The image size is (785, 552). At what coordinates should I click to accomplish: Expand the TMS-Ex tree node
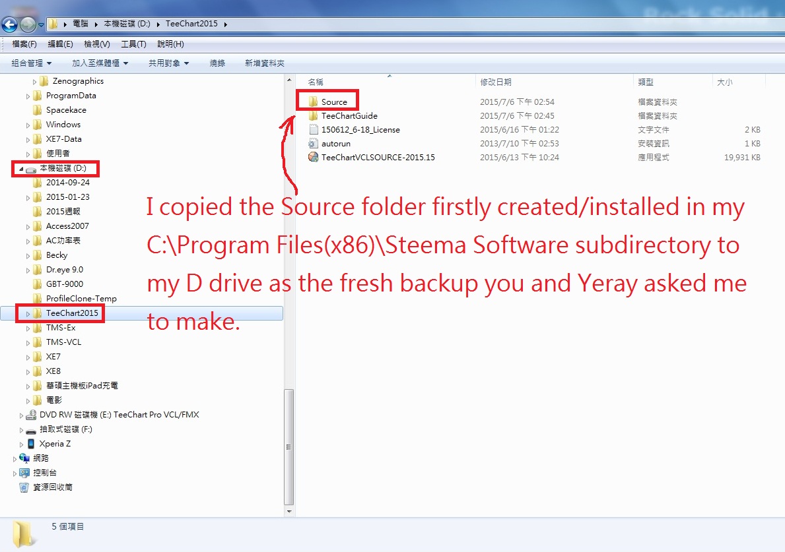(x=28, y=328)
